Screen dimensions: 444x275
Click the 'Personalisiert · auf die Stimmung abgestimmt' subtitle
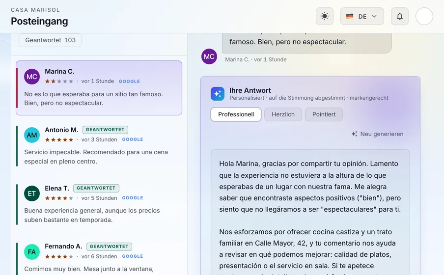[x=308, y=98]
